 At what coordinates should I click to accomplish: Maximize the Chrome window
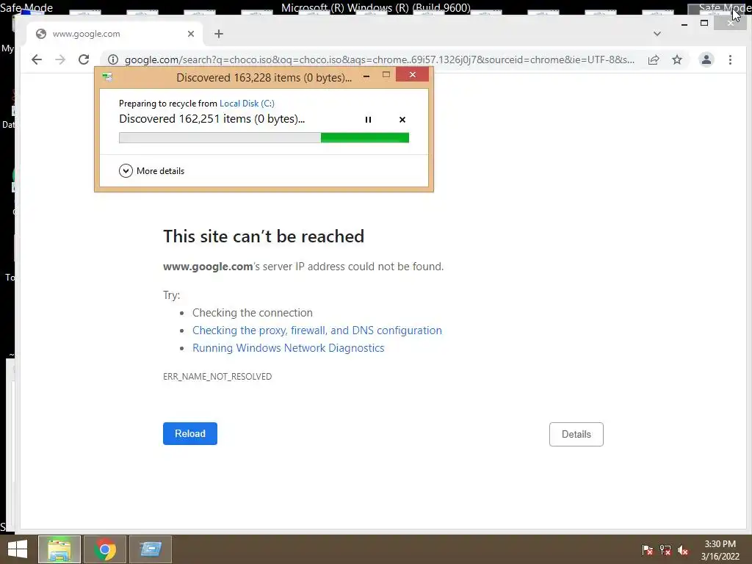(704, 23)
